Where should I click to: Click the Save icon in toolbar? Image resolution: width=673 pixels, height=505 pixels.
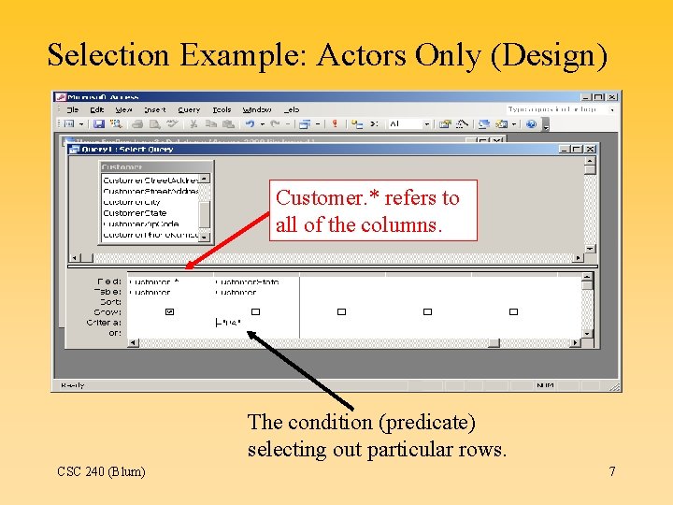click(99, 124)
